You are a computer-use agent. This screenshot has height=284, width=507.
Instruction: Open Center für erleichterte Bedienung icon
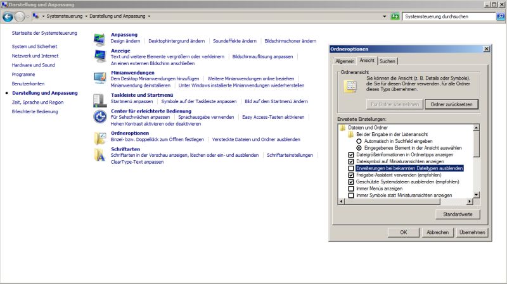(x=100, y=116)
